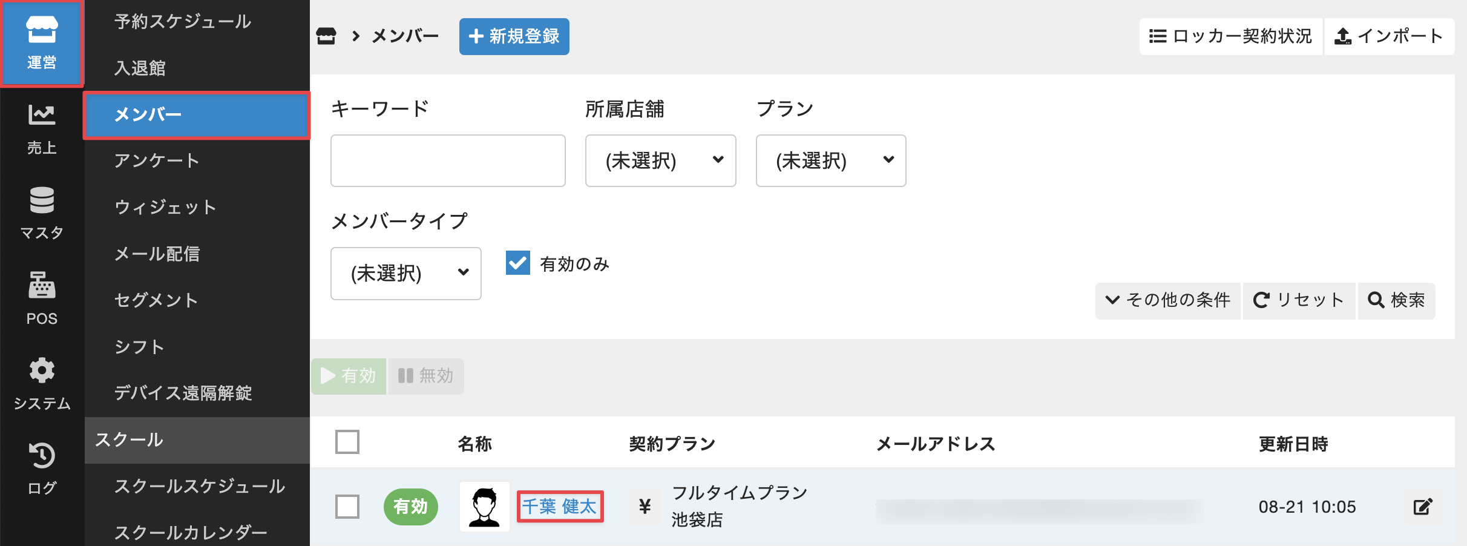The height and width of the screenshot is (546, 1467).
Task: Open the プラン dropdown
Action: (x=830, y=160)
